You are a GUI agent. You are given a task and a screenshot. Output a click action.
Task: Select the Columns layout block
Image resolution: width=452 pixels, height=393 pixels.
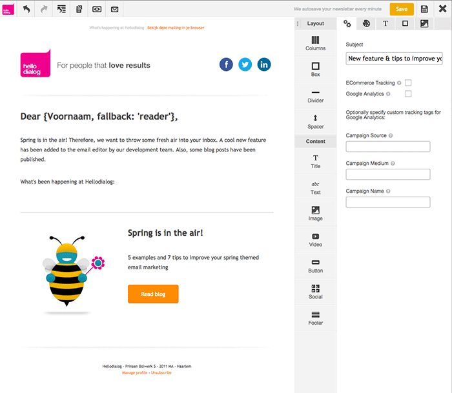(315, 43)
